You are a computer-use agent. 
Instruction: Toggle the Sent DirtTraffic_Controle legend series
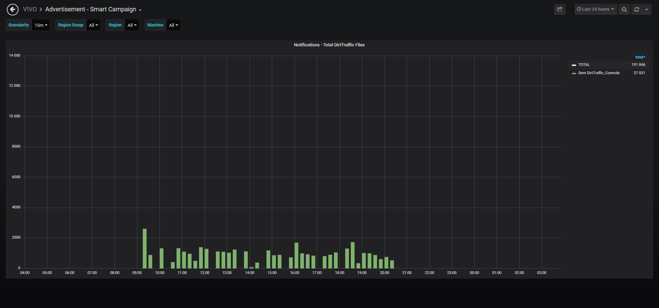599,73
